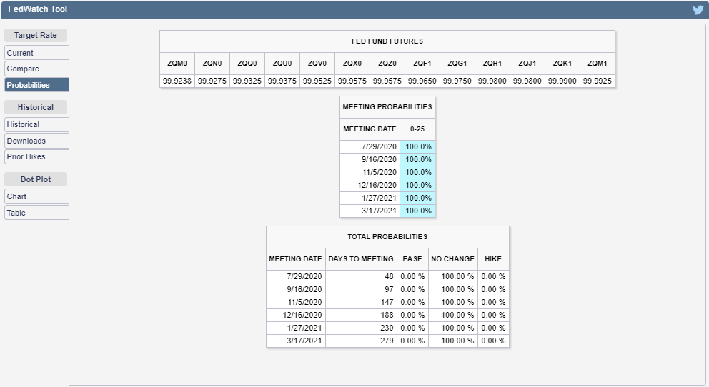Image resolution: width=709 pixels, height=387 pixels.
Task: Click the ZQM1 futures column header
Action: tap(598, 64)
